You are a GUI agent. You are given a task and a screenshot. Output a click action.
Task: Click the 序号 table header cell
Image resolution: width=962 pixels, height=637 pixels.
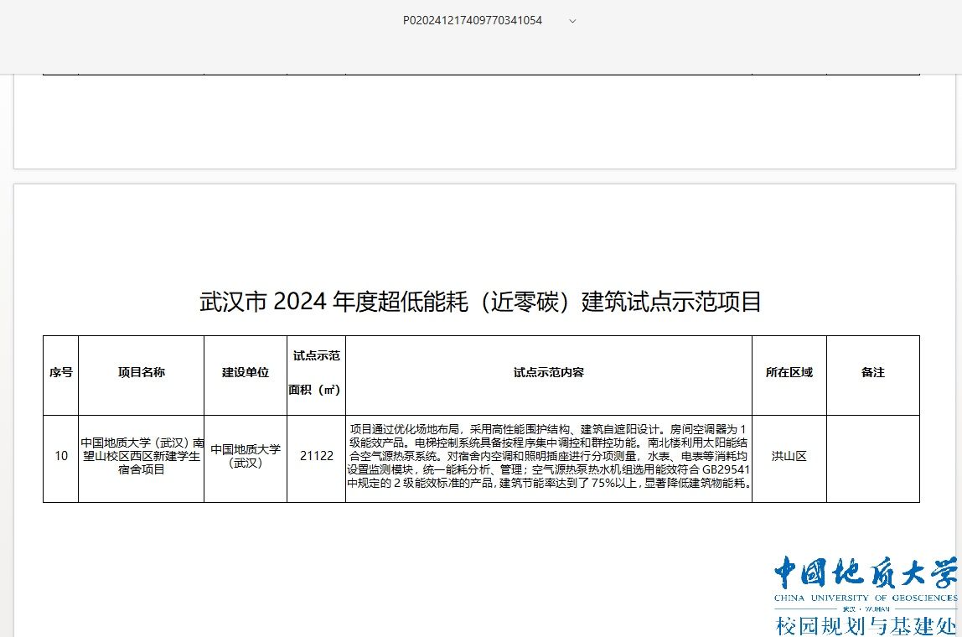59,375
